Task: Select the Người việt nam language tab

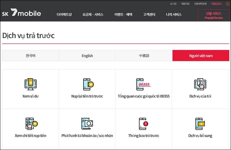Action: pyautogui.click(x=201, y=56)
